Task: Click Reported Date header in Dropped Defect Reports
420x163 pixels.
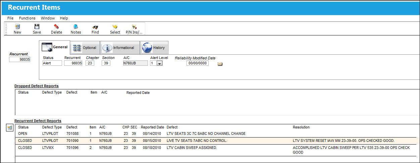Action: coord(138,93)
